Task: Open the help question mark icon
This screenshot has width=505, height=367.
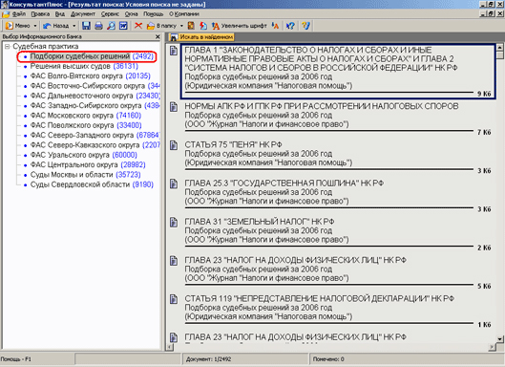Action: pos(305,26)
